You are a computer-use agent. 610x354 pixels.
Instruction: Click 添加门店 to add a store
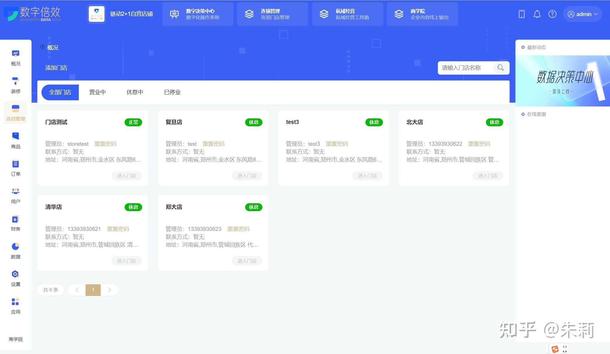click(56, 68)
